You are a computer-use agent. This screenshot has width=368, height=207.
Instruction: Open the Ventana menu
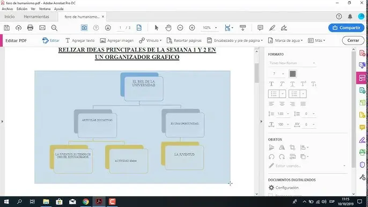coord(45,9)
